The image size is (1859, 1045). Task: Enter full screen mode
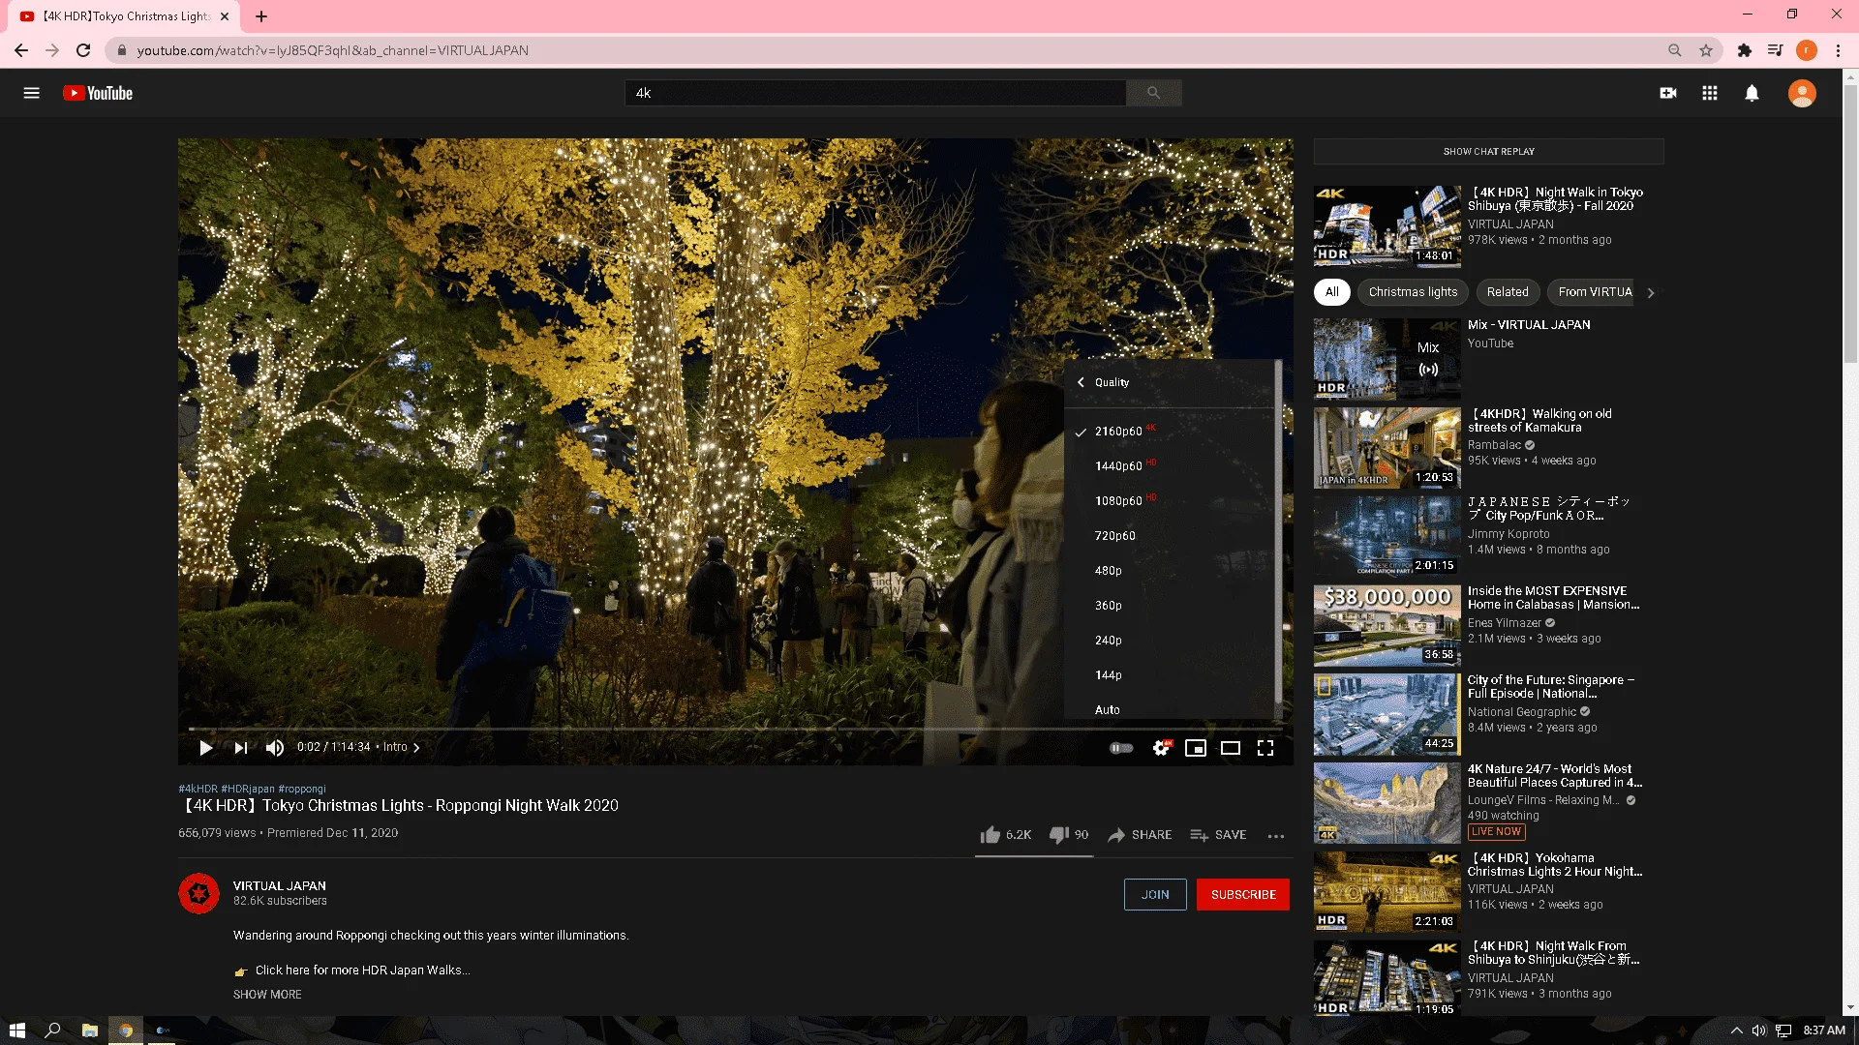point(1265,748)
